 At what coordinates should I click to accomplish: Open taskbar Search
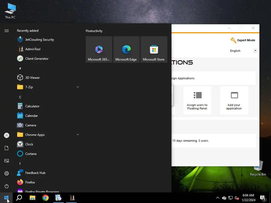point(19,198)
